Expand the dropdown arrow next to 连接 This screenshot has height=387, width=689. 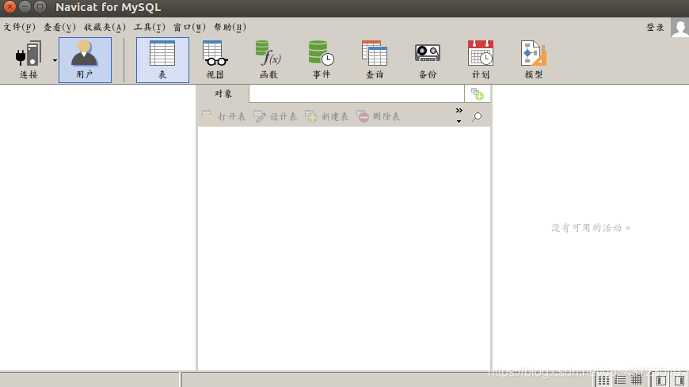click(x=55, y=60)
